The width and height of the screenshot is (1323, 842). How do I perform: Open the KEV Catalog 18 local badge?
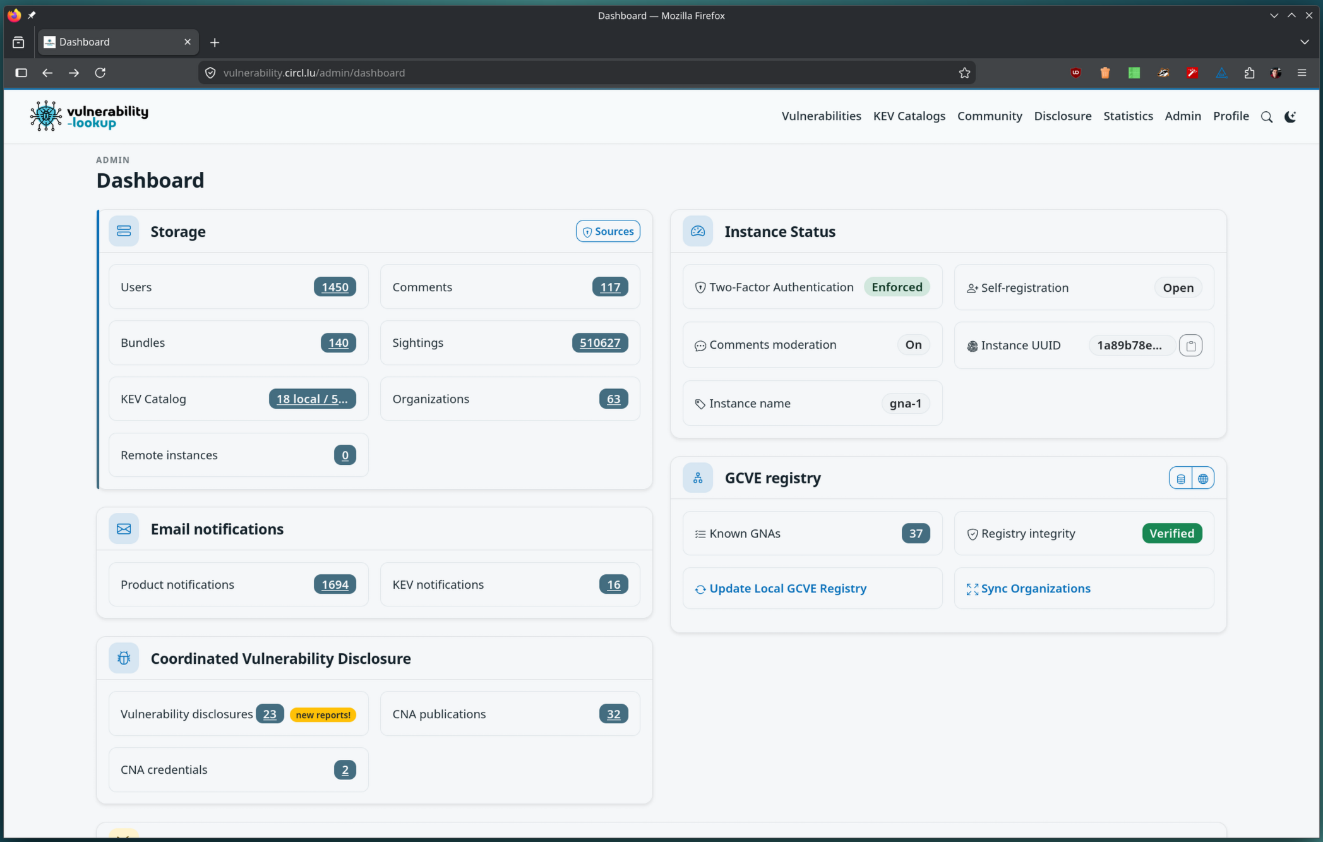point(312,399)
